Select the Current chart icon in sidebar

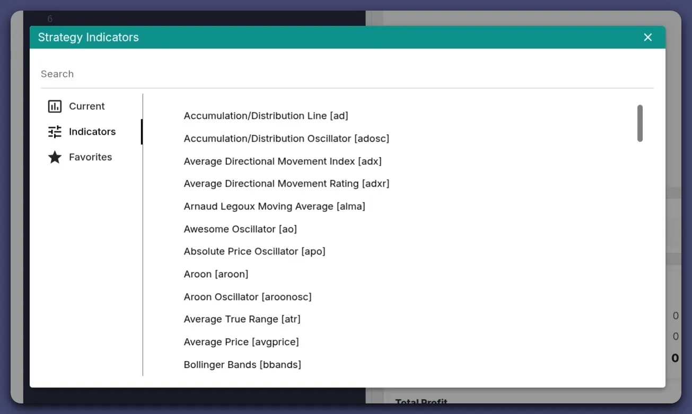click(x=54, y=106)
